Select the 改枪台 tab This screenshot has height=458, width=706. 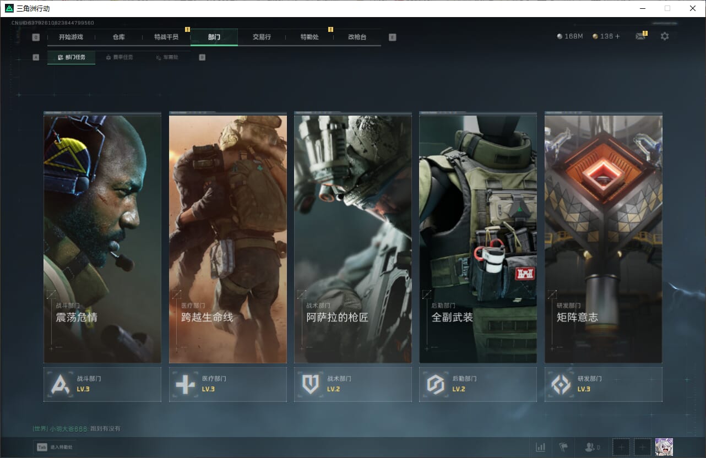point(357,37)
